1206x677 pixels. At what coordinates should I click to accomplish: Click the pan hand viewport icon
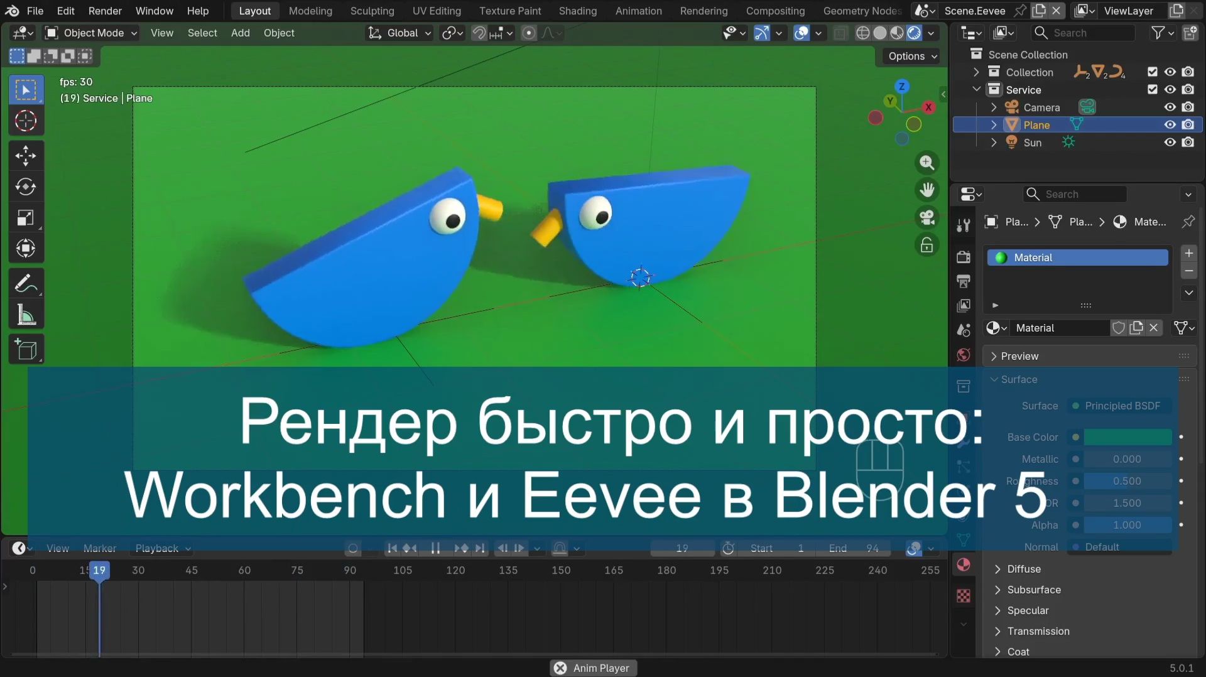[927, 190]
